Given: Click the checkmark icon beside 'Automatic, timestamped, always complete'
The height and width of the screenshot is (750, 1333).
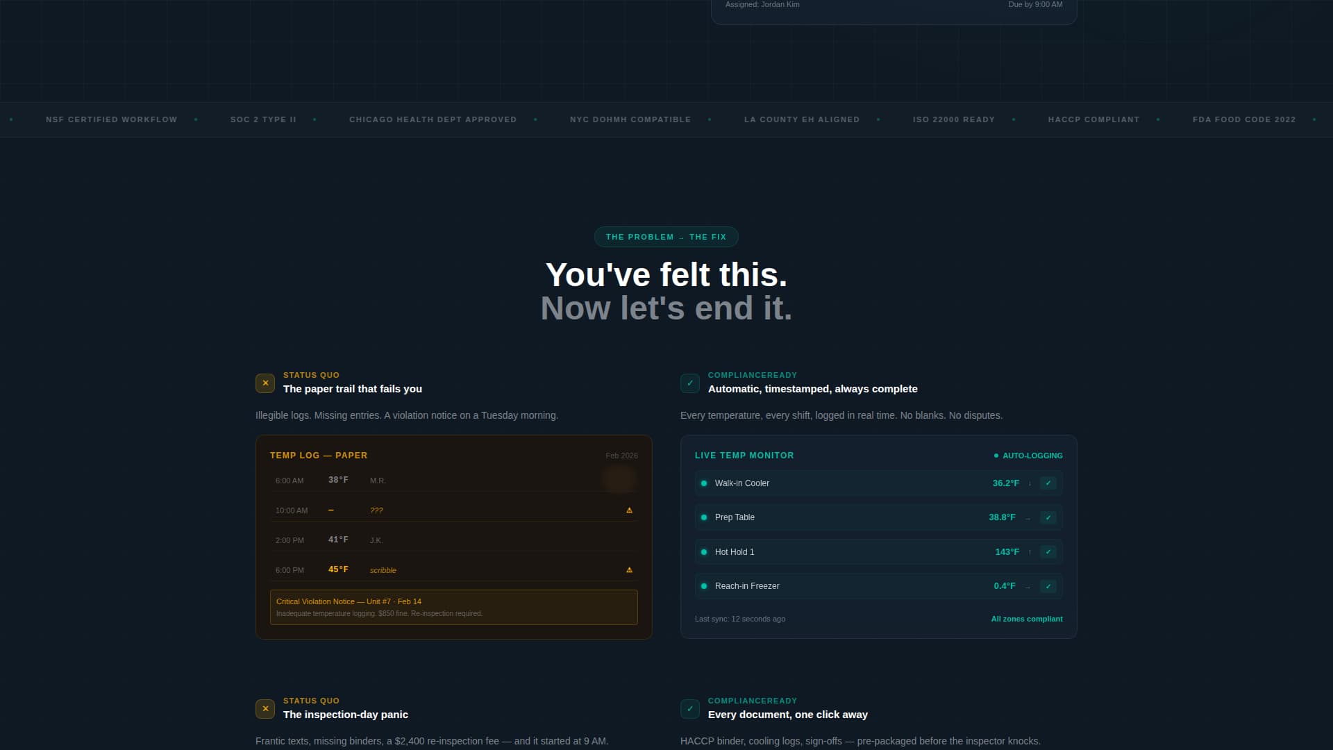Looking at the screenshot, I should click(690, 383).
